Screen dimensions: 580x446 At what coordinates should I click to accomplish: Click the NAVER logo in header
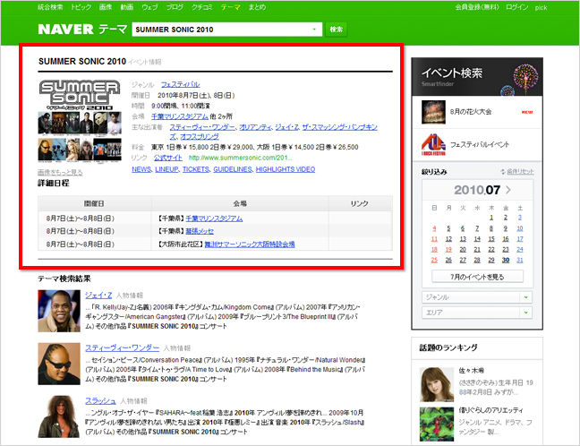pyautogui.click(x=65, y=30)
